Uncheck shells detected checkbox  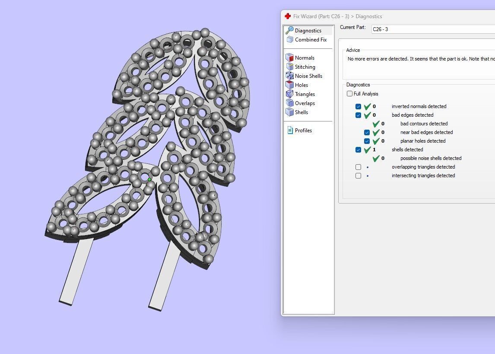[x=358, y=150]
